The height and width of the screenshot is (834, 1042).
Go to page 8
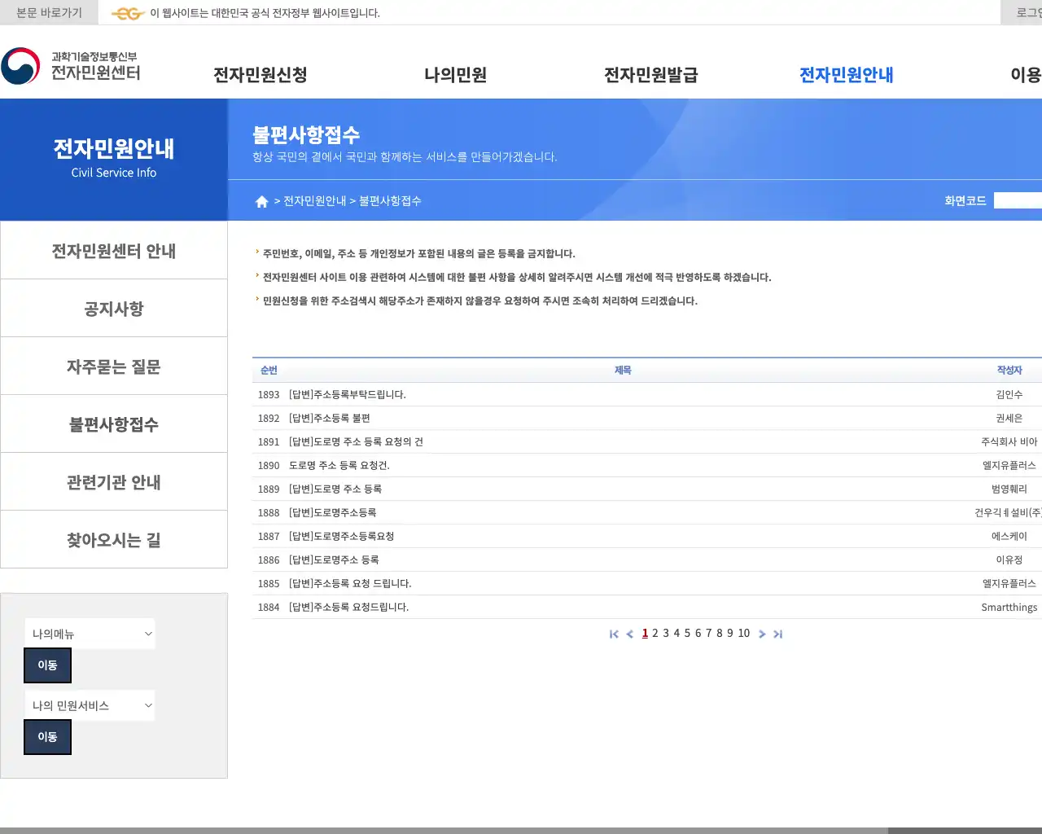pyautogui.click(x=719, y=633)
